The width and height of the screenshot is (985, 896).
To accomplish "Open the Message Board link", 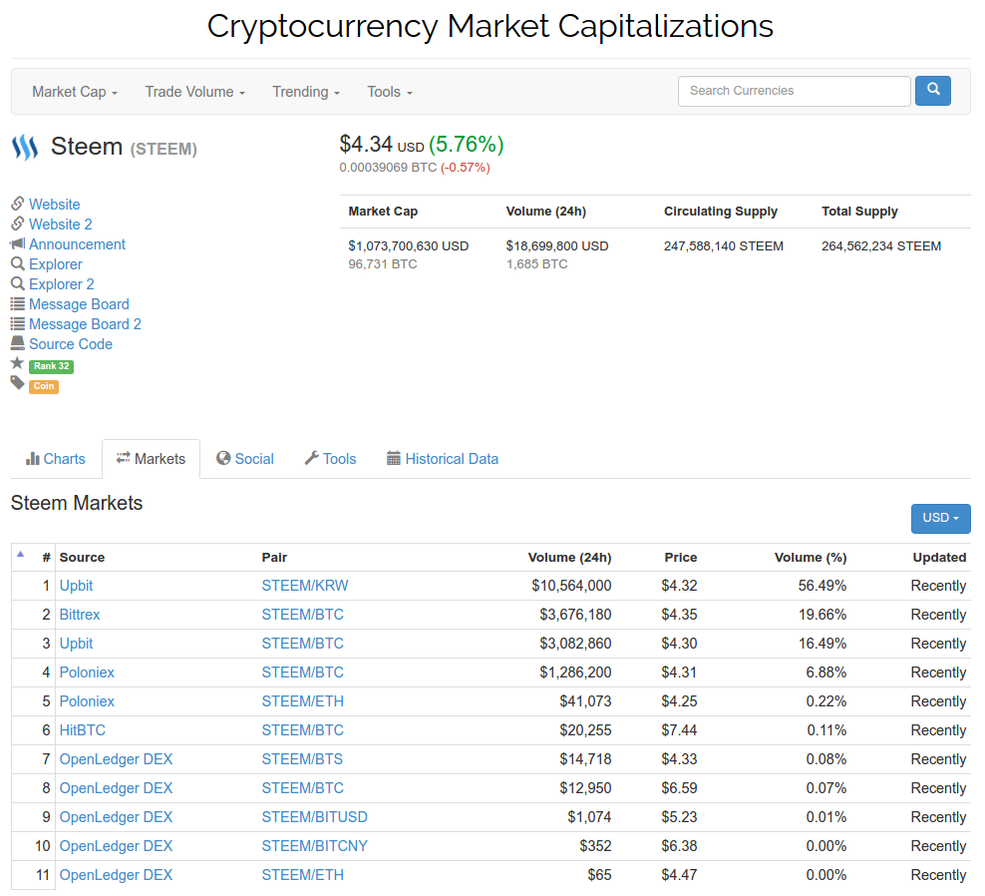I will [79, 304].
